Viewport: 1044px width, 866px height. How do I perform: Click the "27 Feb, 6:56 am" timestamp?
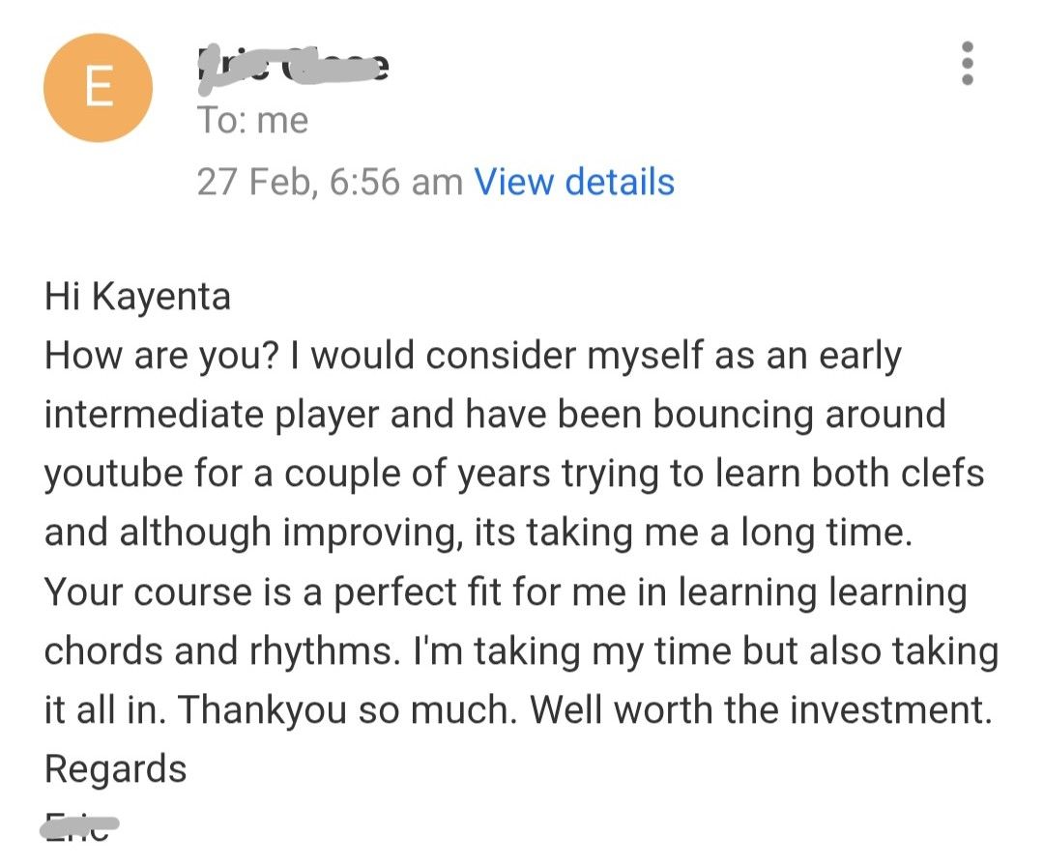coord(329,182)
